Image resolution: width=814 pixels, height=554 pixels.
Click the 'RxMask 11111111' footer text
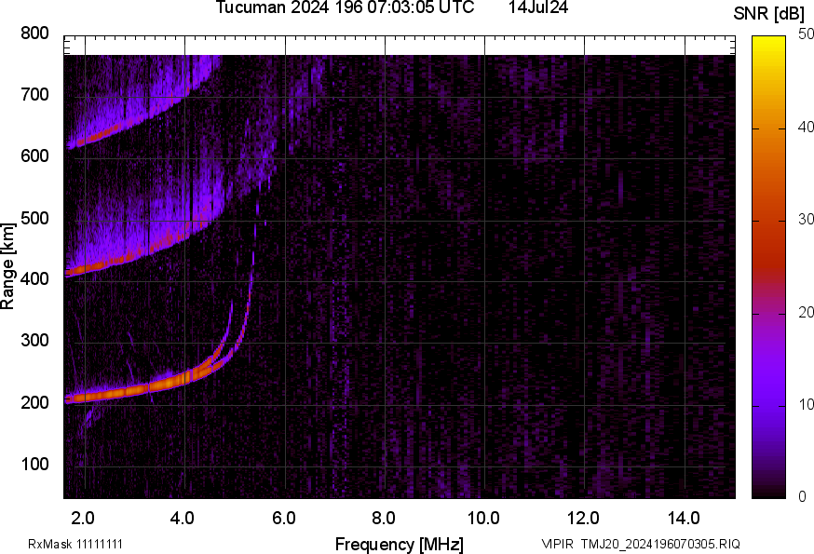pyautogui.click(x=75, y=544)
